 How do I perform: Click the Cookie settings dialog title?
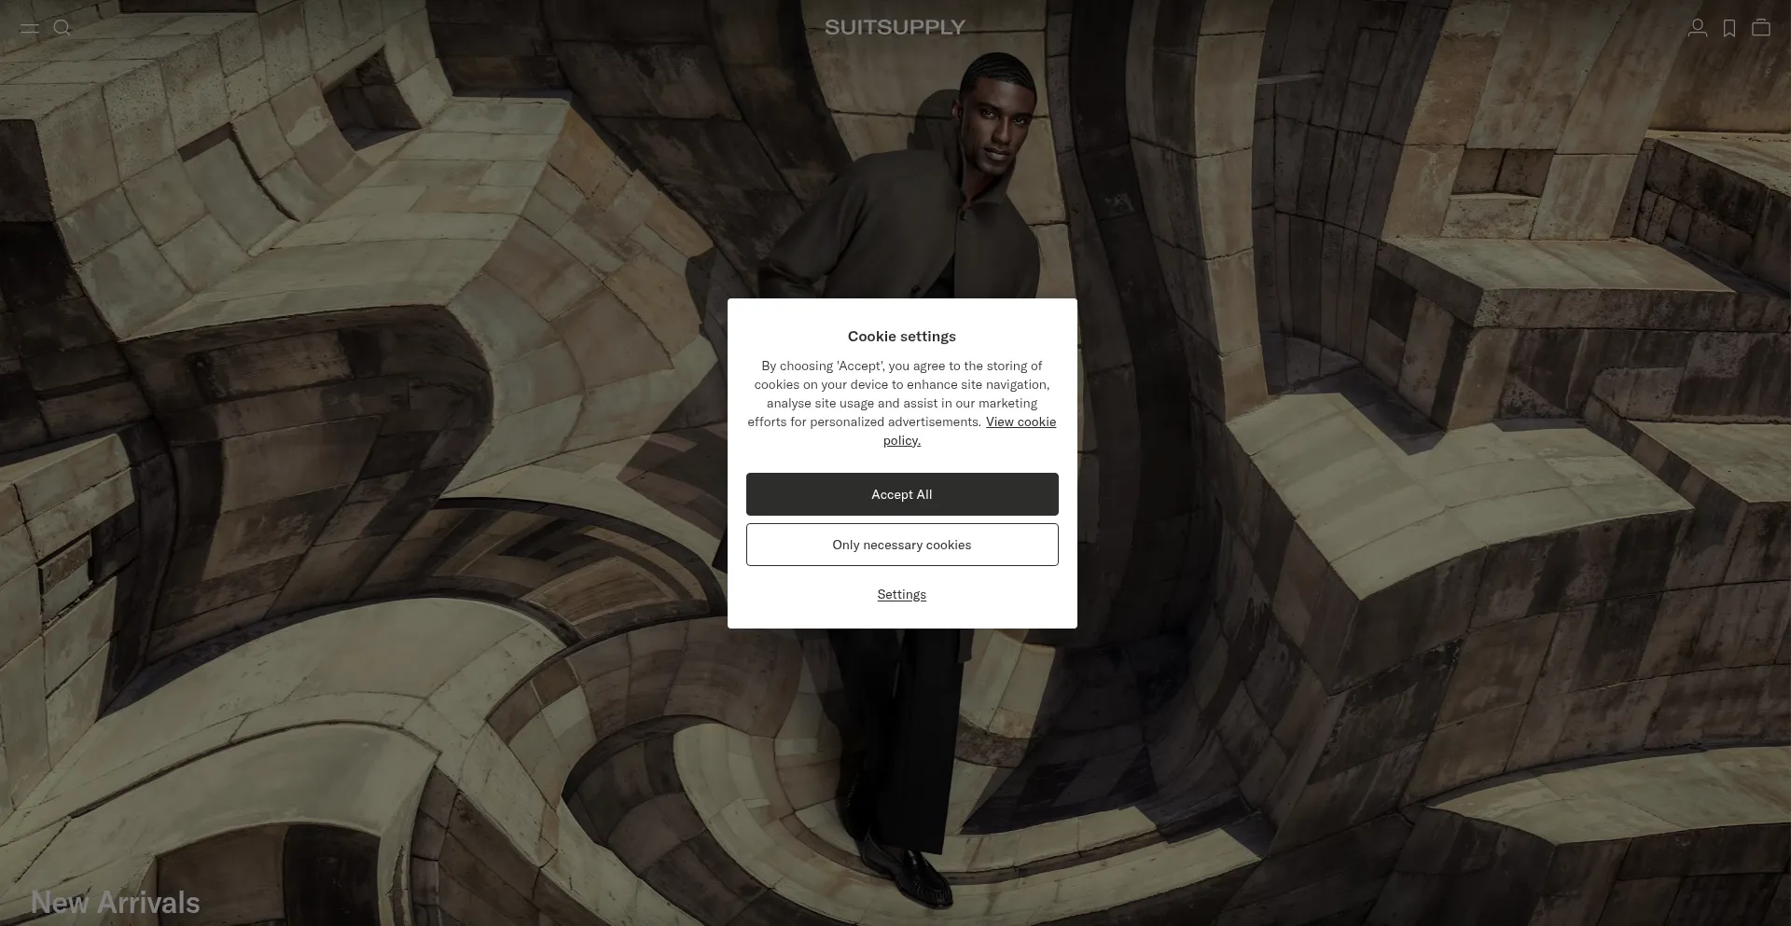[x=901, y=337]
